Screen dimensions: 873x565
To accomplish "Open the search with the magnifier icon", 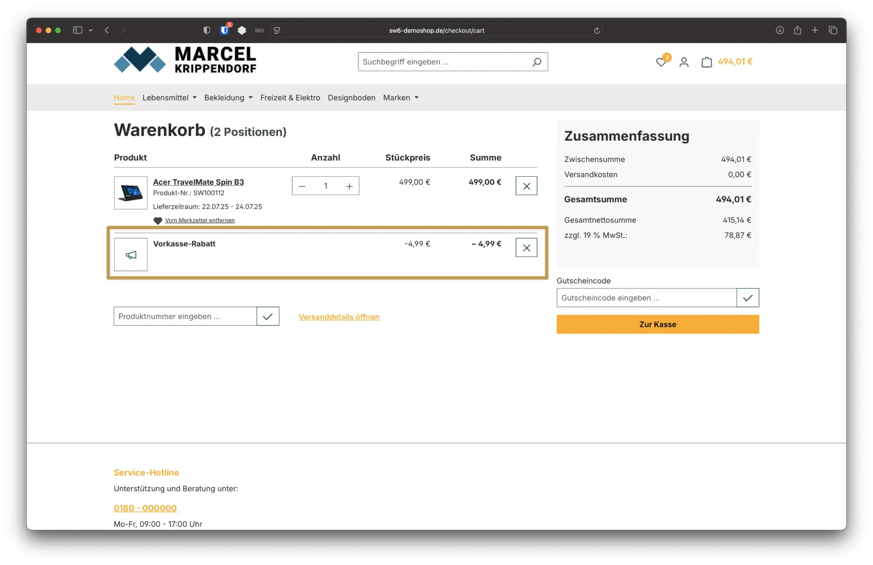I will [536, 62].
